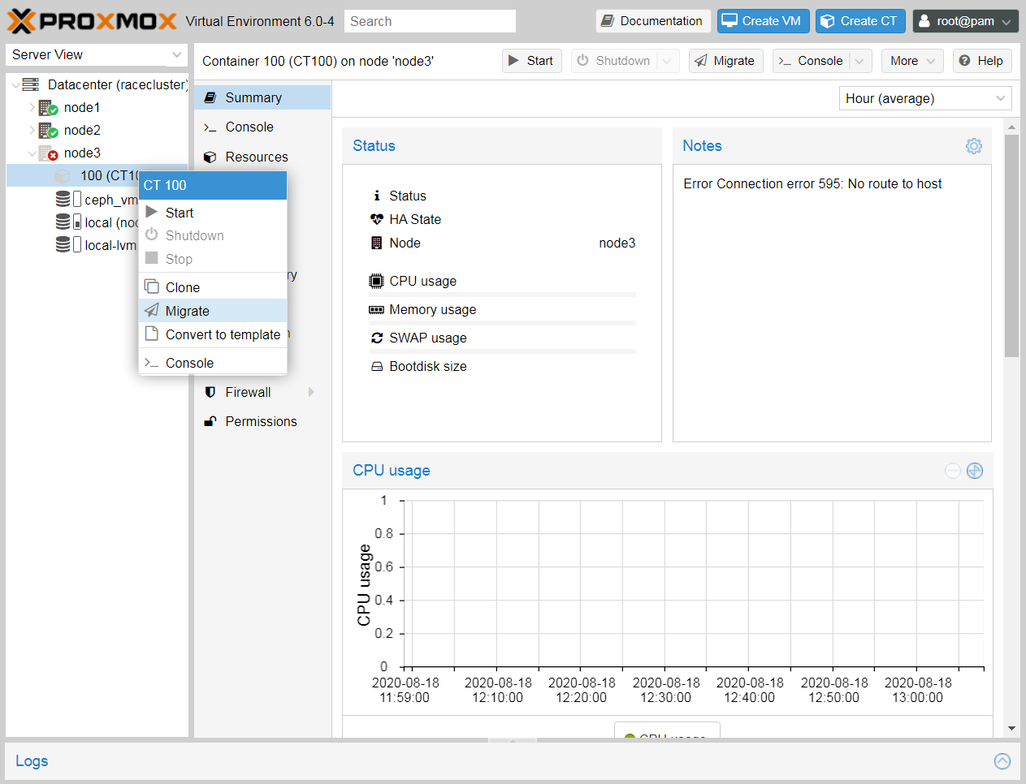Click the heartbeat icon beside HA State

(x=377, y=219)
